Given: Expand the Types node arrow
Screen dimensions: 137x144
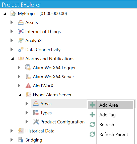Looking at the screenshot, I should [27, 113].
